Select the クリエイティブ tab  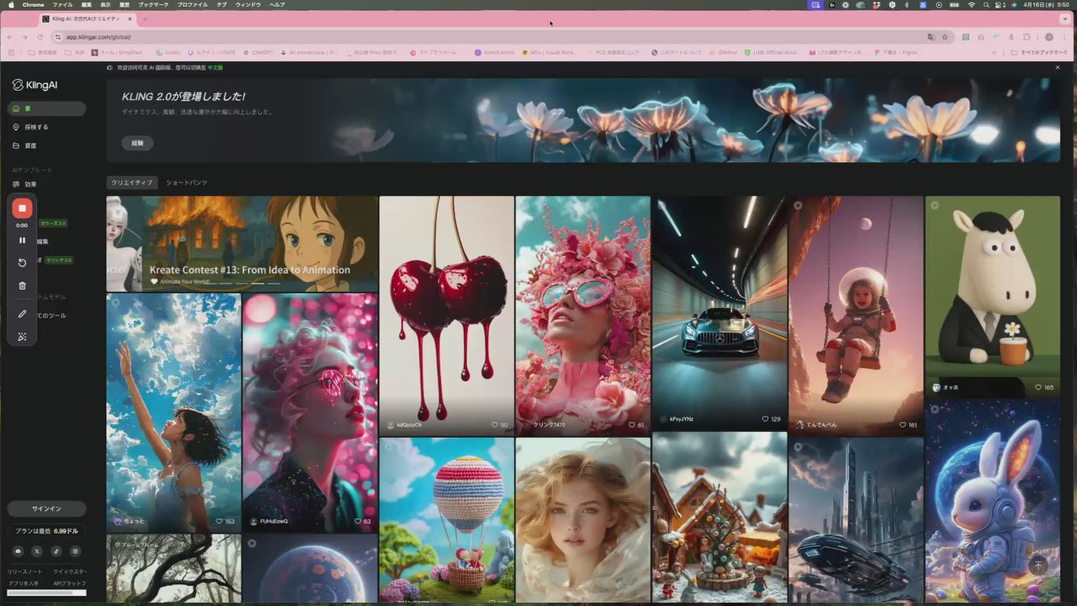pos(132,183)
